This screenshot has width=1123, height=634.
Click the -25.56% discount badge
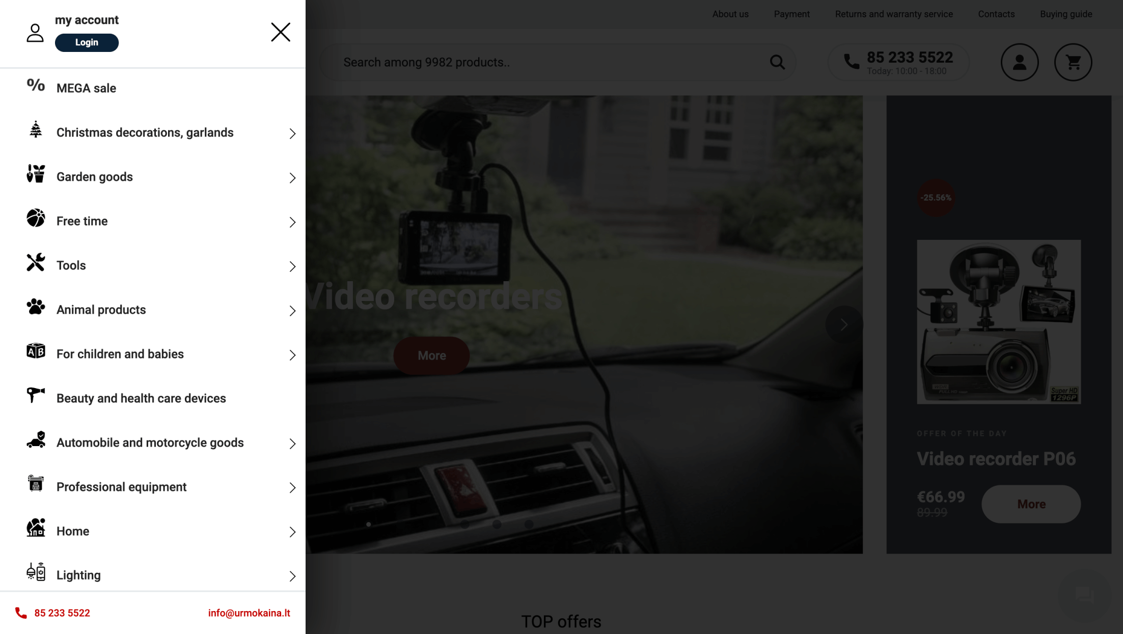click(936, 198)
